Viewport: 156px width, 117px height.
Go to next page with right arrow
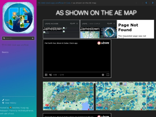coord(153,3)
